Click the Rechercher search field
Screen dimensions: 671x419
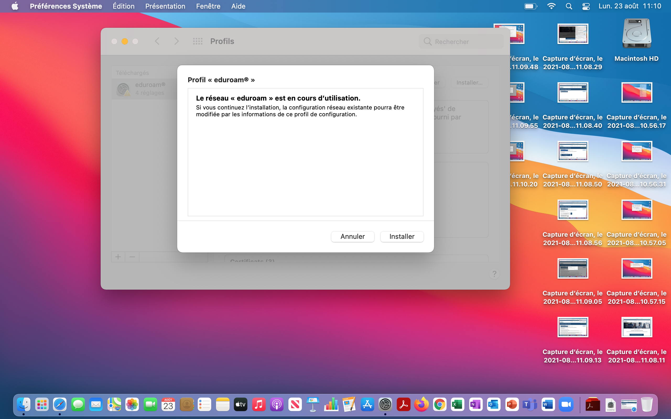[461, 42]
